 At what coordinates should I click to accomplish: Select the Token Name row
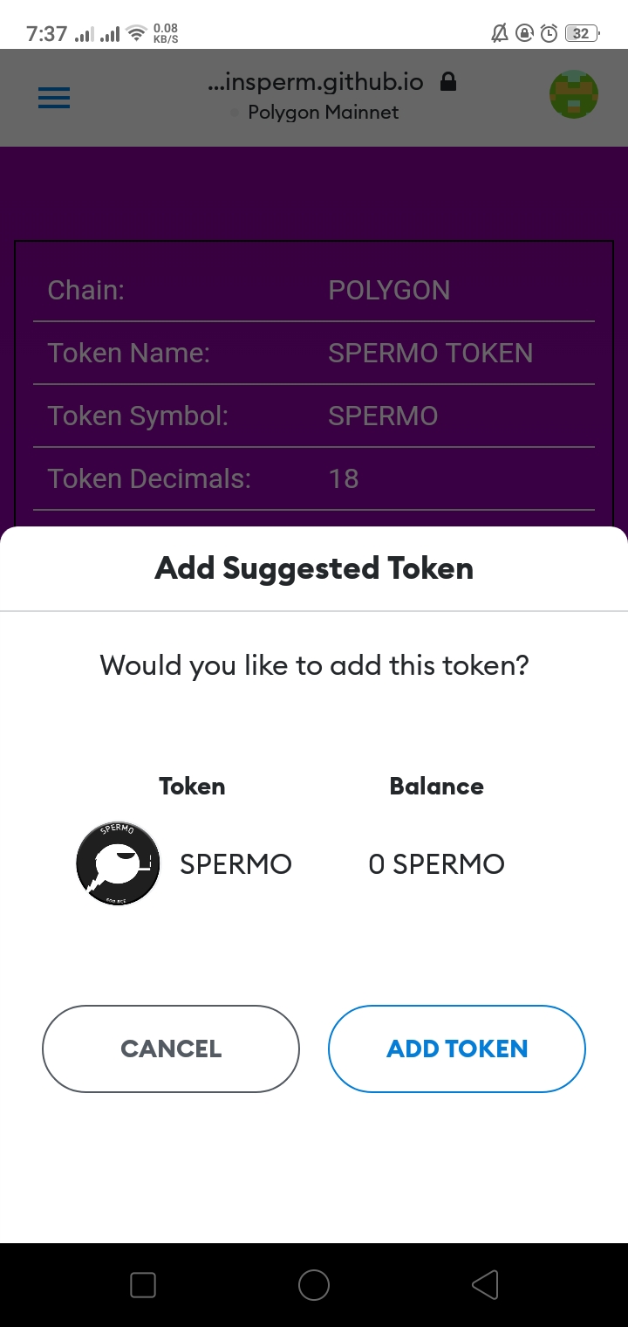tap(314, 354)
